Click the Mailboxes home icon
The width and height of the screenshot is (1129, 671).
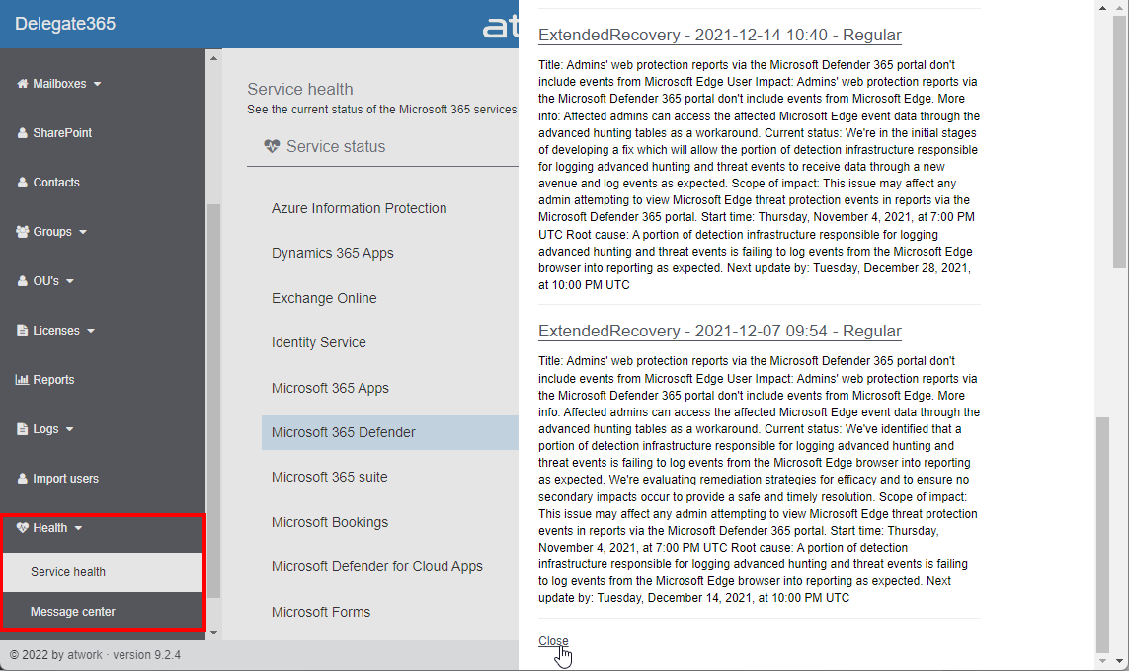[x=22, y=84]
